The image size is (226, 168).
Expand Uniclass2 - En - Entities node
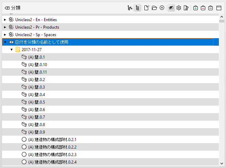[x=5, y=20]
